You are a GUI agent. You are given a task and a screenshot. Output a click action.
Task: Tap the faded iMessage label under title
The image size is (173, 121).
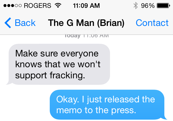coord(86,28)
